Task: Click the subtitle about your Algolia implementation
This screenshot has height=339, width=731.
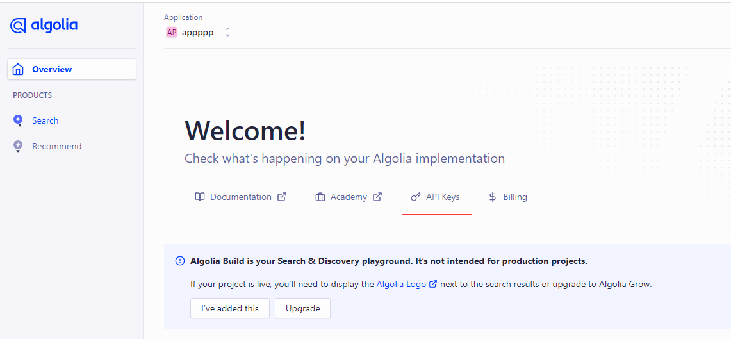Action: 345,158
